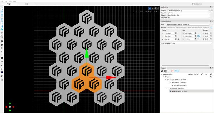Save the project with the disk icon
The image size is (214, 113).
(x=2, y=15)
